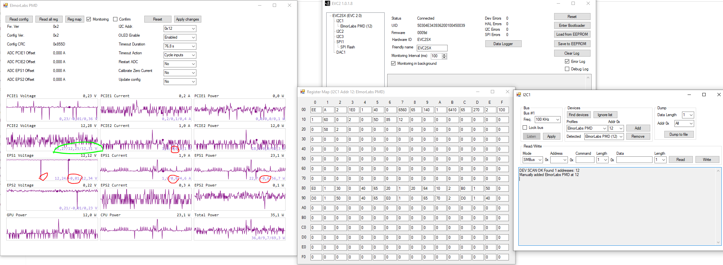The image size is (723, 265).
Task: Click the I2C1 window title icon
Action: pyautogui.click(x=519, y=95)
